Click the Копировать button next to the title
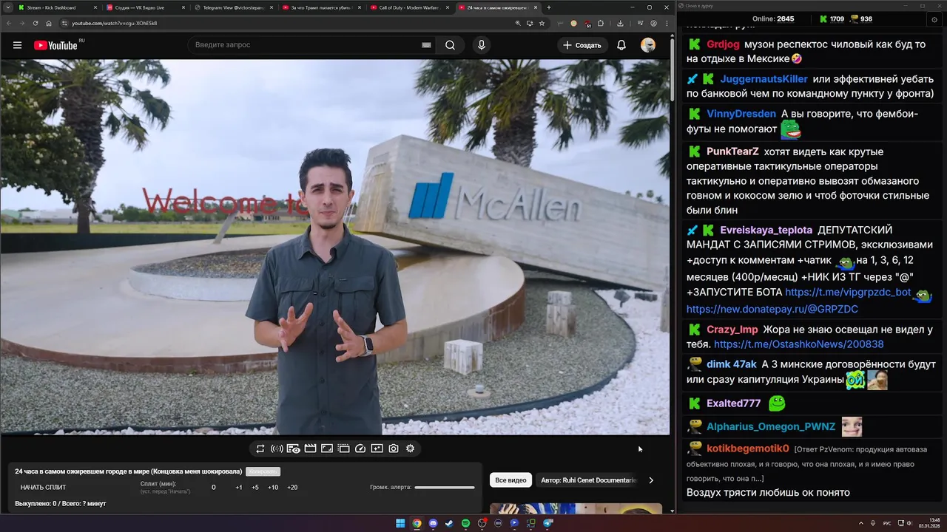 click(x=263, y=471)
